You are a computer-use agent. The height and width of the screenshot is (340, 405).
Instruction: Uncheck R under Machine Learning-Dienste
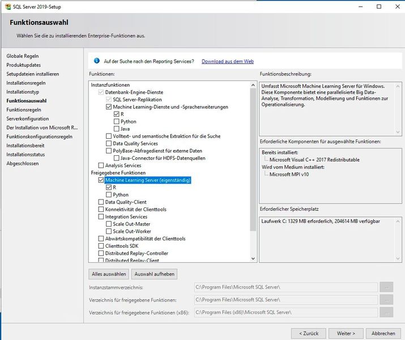pos(117,114)
